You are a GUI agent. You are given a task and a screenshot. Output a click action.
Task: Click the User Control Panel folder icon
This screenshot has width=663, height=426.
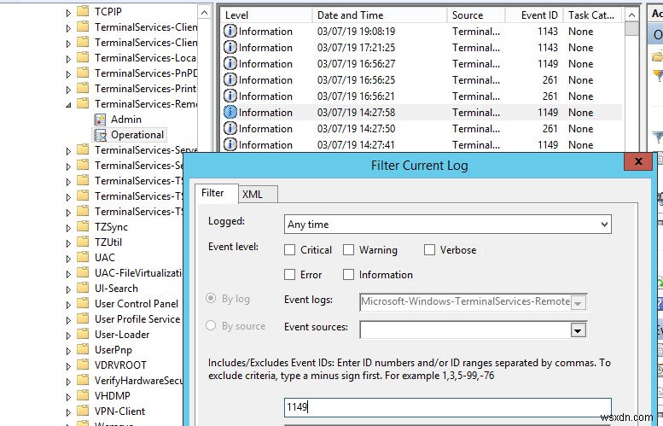pyautogui.click(x=83, y=303)
